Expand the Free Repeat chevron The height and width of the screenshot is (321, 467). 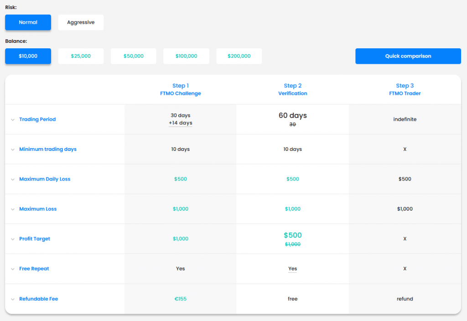[x=12, y=269]
